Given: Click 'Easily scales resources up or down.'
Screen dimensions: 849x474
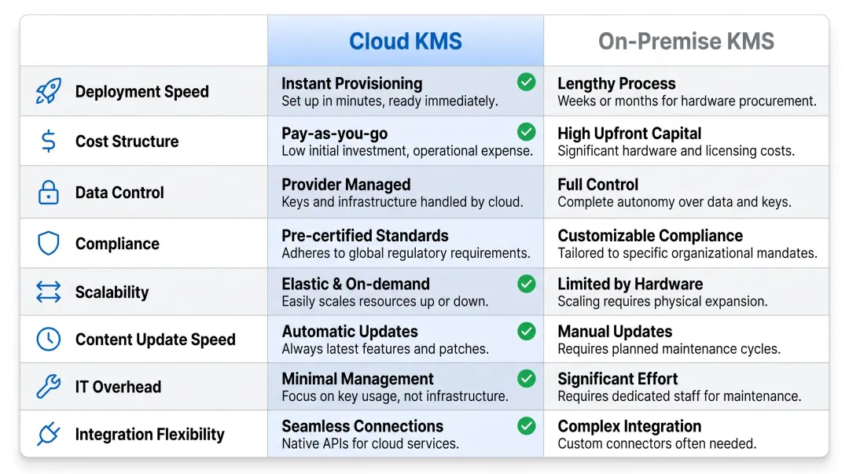Looking at the screenshot, I should point(385,301).
